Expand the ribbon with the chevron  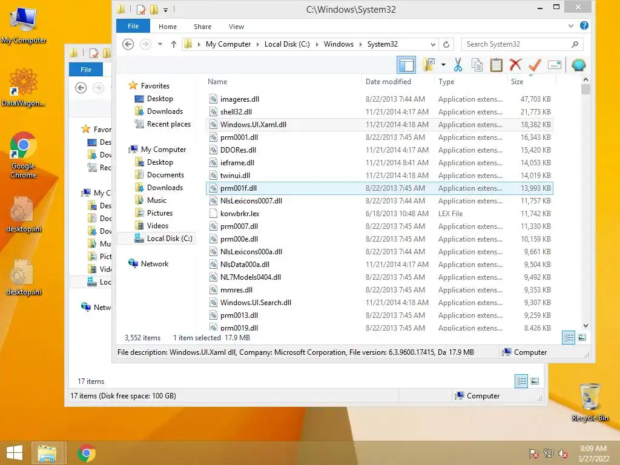570,26
